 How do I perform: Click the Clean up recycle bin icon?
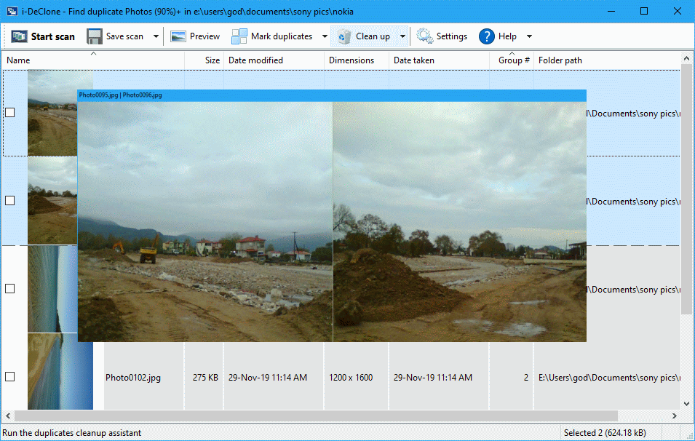(345, 36)
